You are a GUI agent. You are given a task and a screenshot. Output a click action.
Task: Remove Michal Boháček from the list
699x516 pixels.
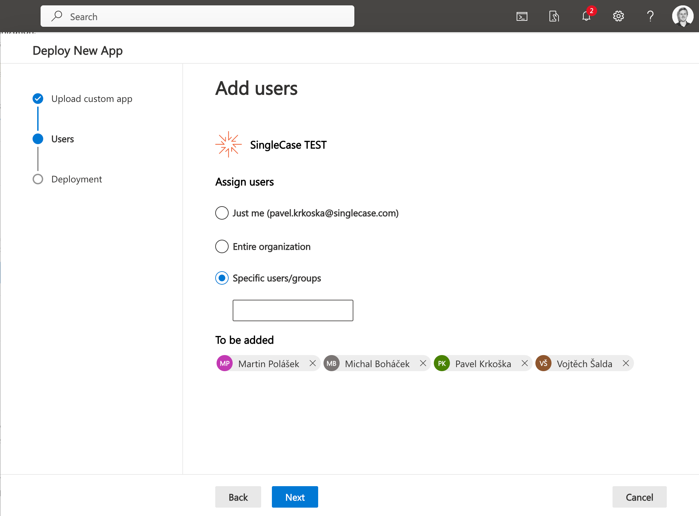click(423, 363)
